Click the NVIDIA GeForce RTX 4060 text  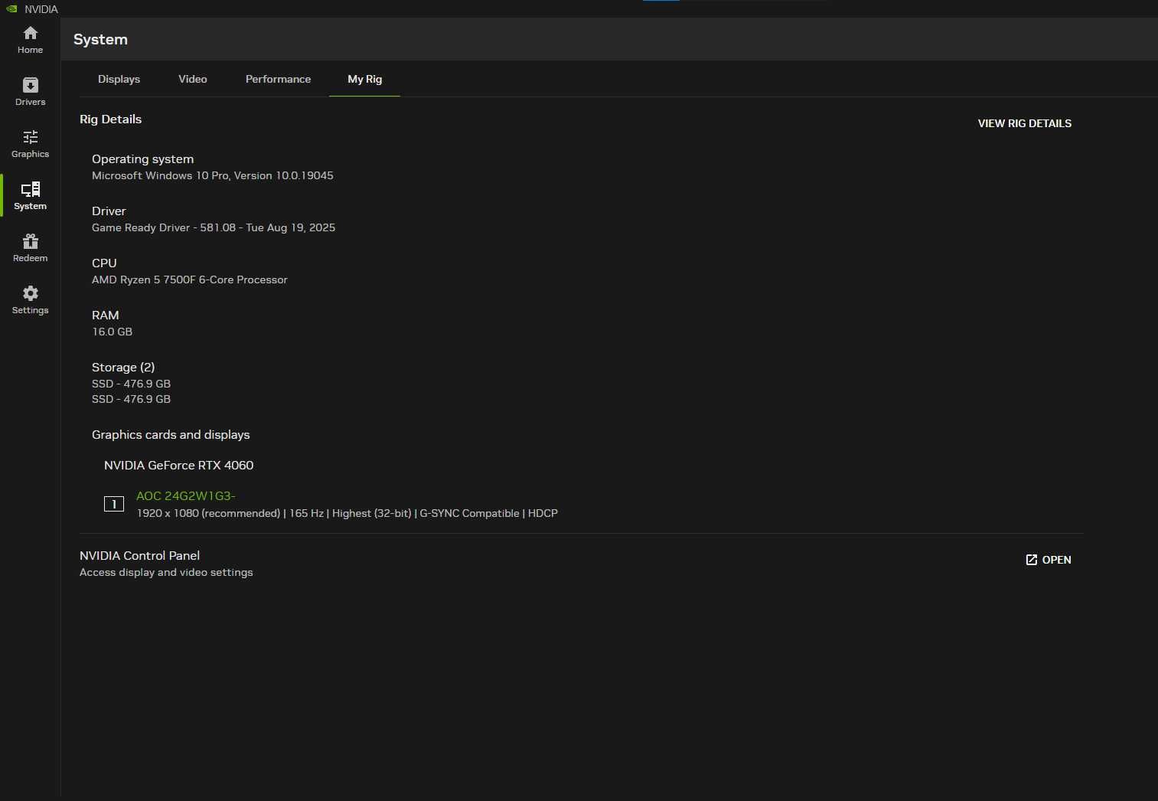pos(179,466)
